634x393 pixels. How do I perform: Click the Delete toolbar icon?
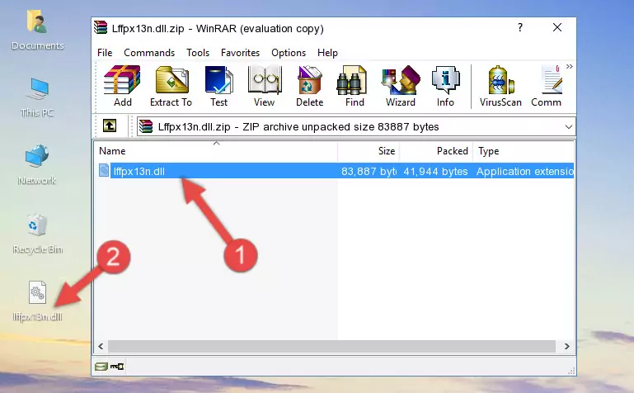point(309,86)
